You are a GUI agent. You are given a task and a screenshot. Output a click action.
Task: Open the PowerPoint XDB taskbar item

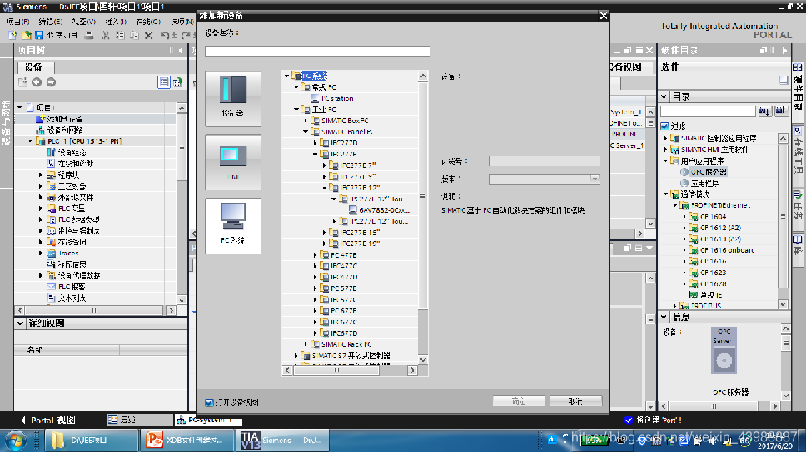(x=186, y=441)
